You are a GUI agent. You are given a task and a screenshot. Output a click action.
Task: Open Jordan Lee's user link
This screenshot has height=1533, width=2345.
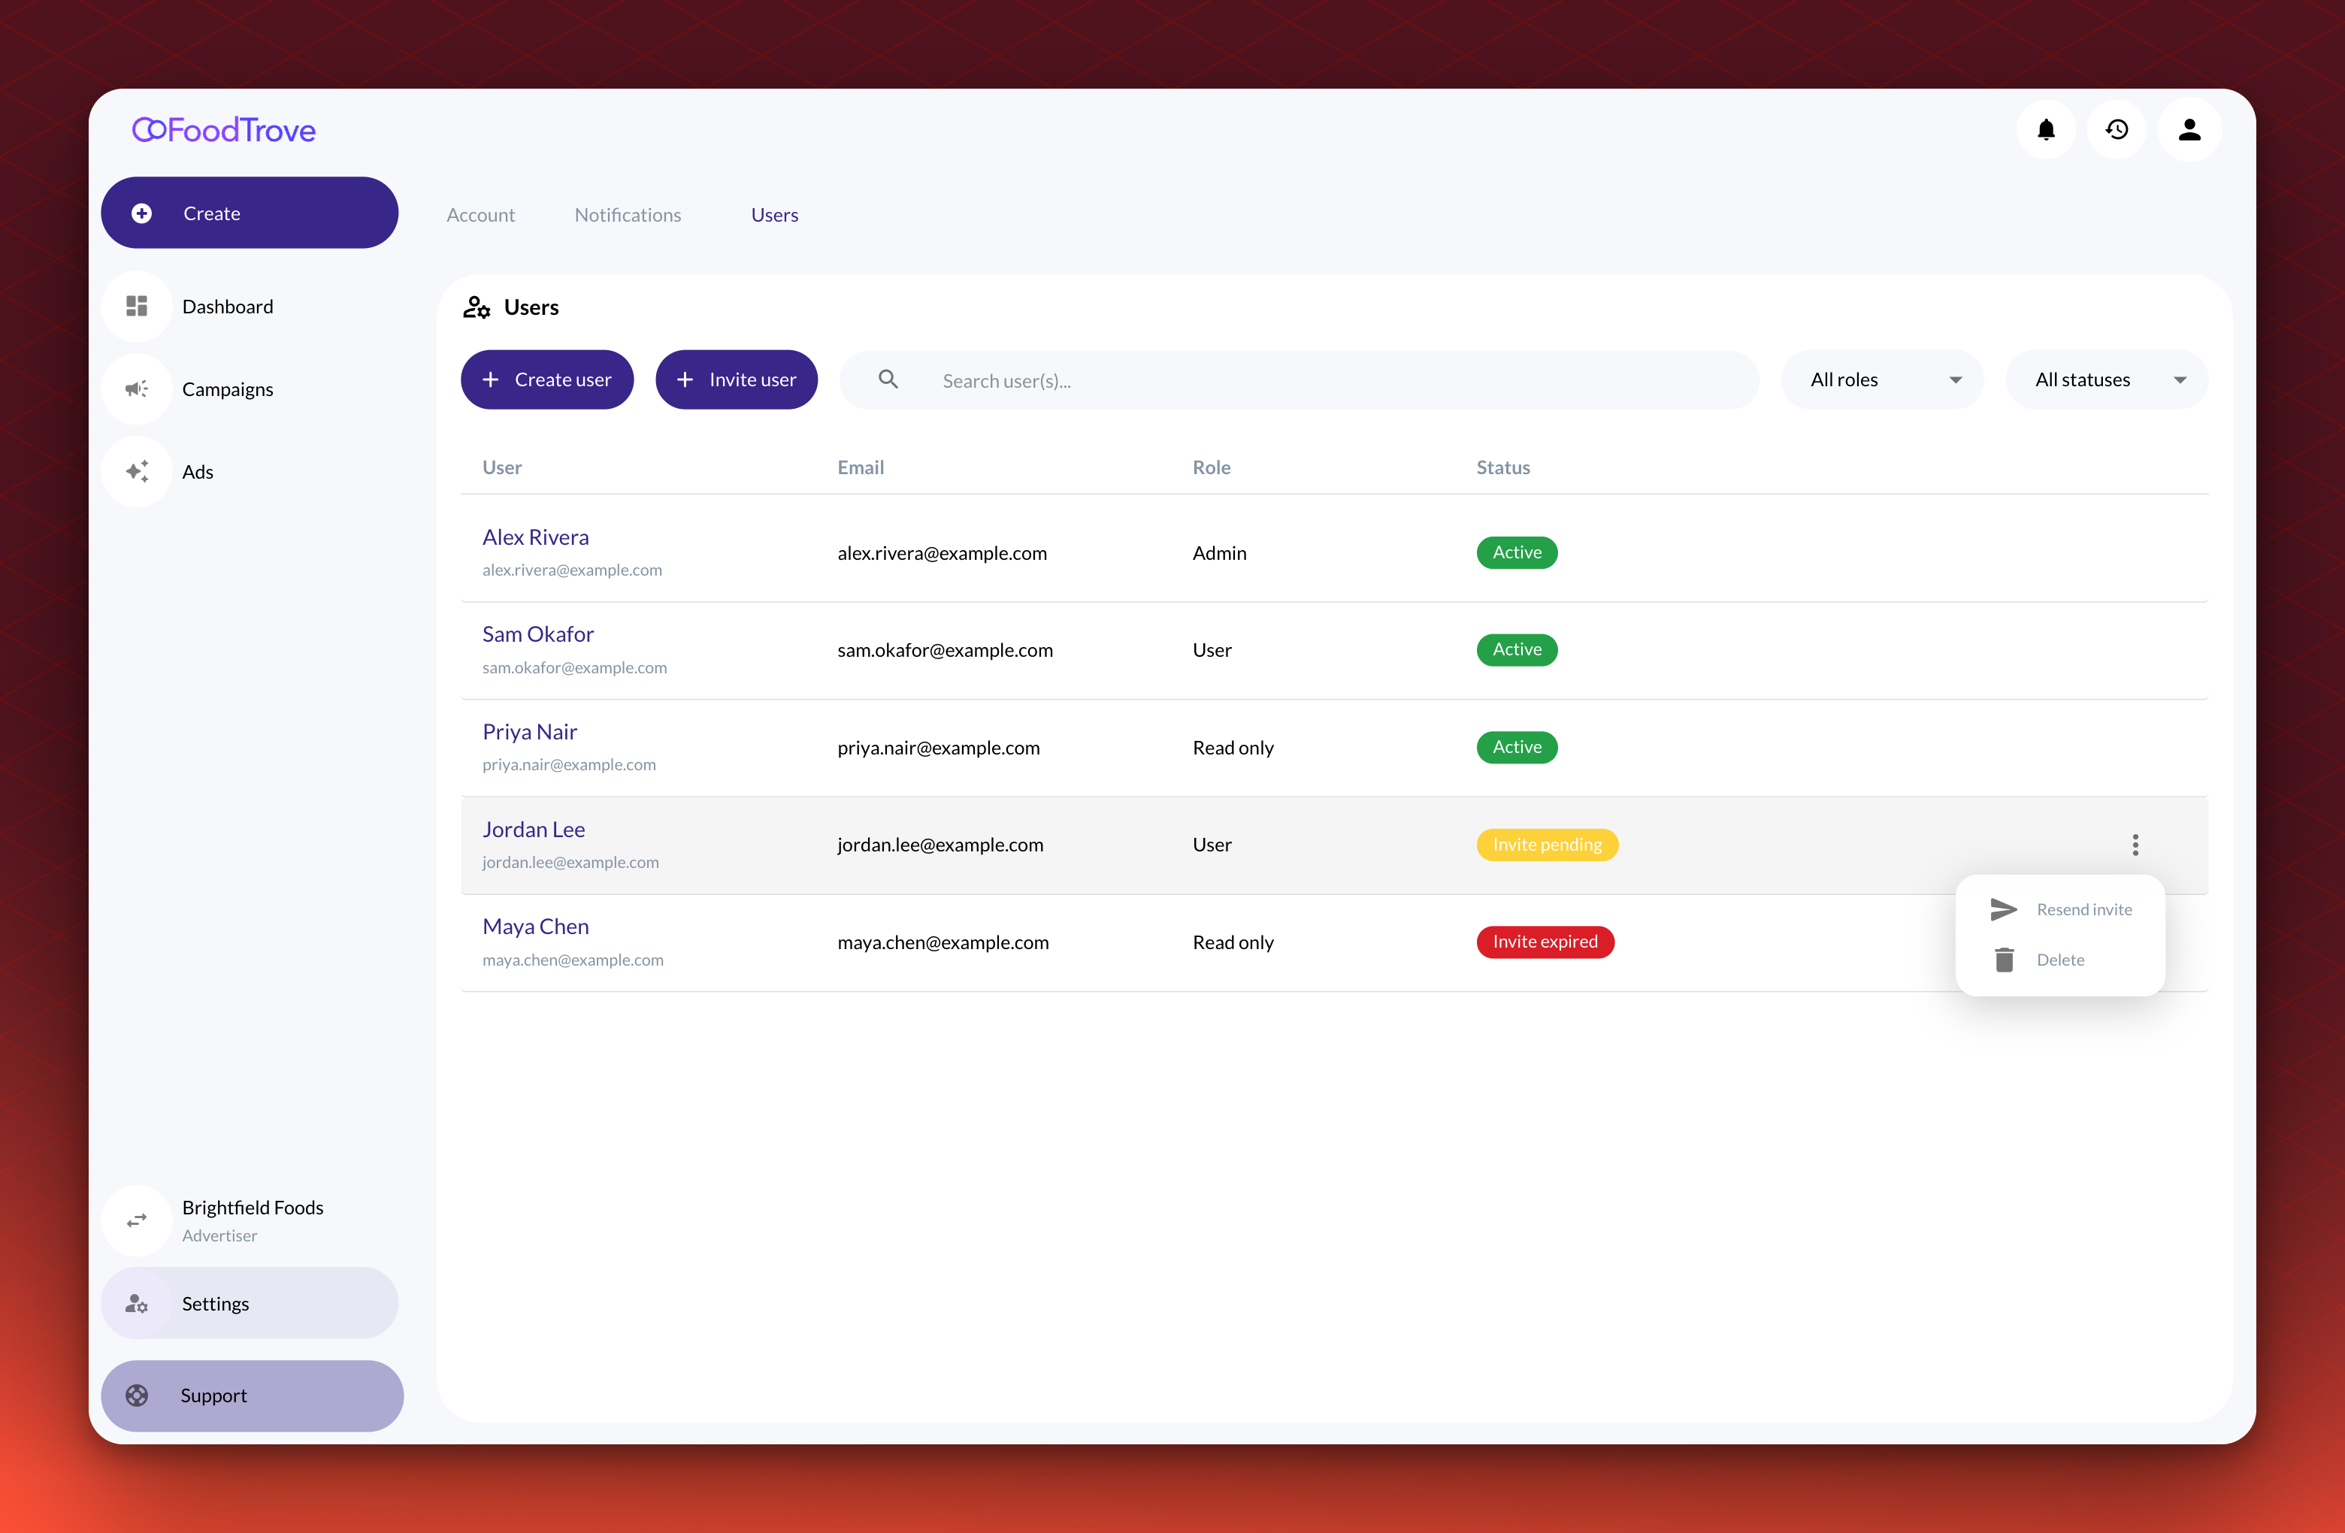(533, 830)
